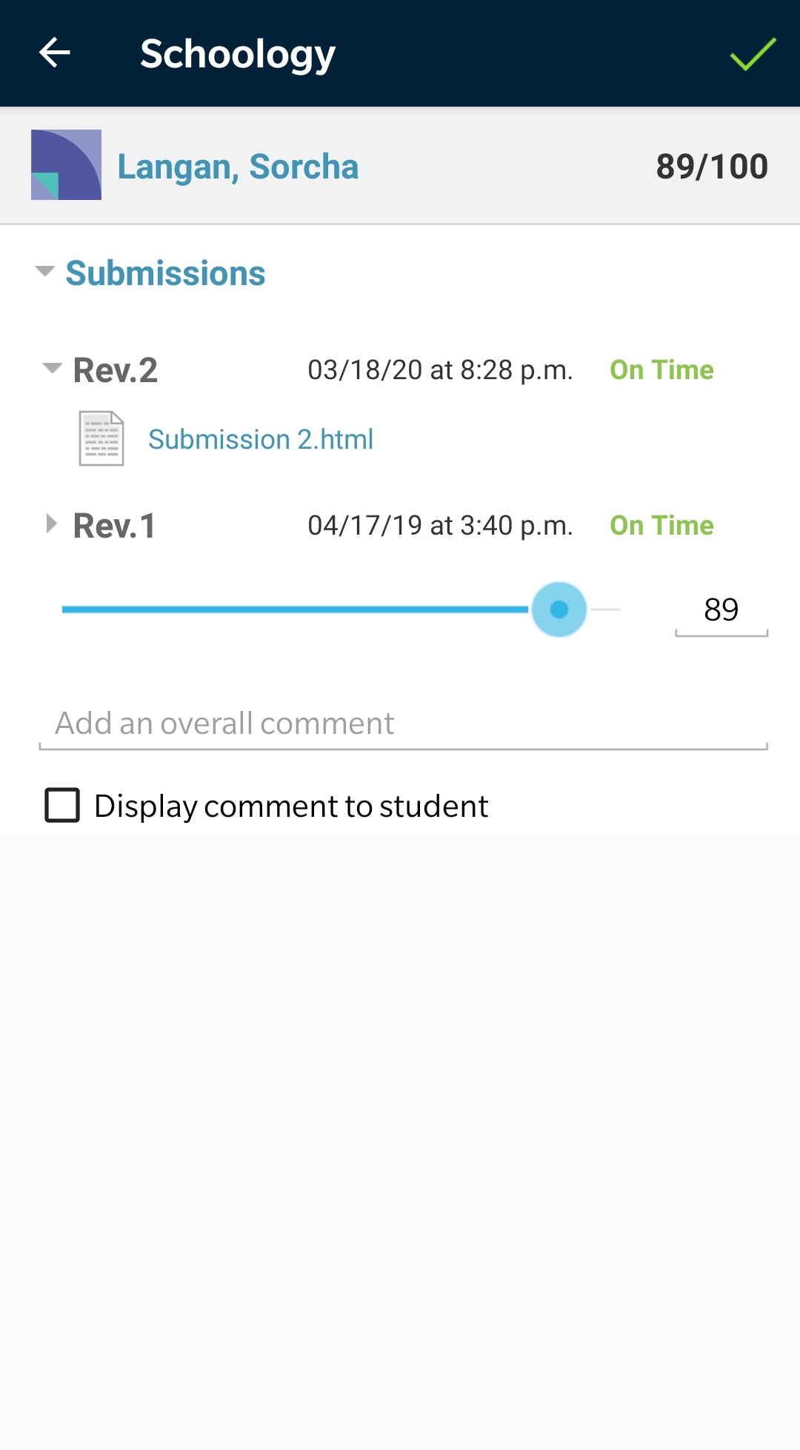
Task: Tap the Langan, Sorcha student name
Action: (238, 167)
